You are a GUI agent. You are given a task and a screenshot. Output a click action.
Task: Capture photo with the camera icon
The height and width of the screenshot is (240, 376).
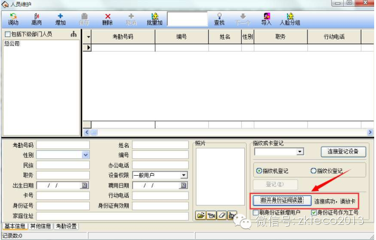click(211, 215)
